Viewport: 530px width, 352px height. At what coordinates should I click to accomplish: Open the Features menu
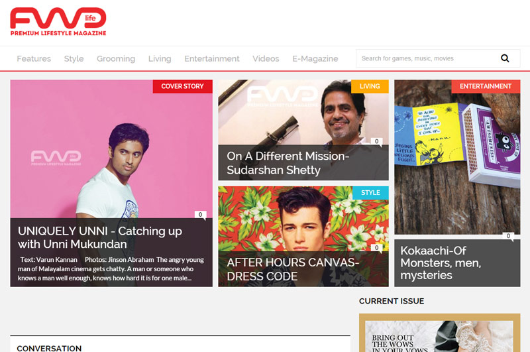pyautogui.click(x=34, y=58)
